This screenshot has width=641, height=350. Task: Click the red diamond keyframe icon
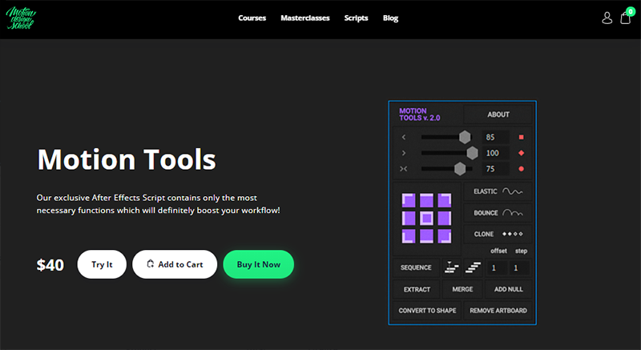521,153
